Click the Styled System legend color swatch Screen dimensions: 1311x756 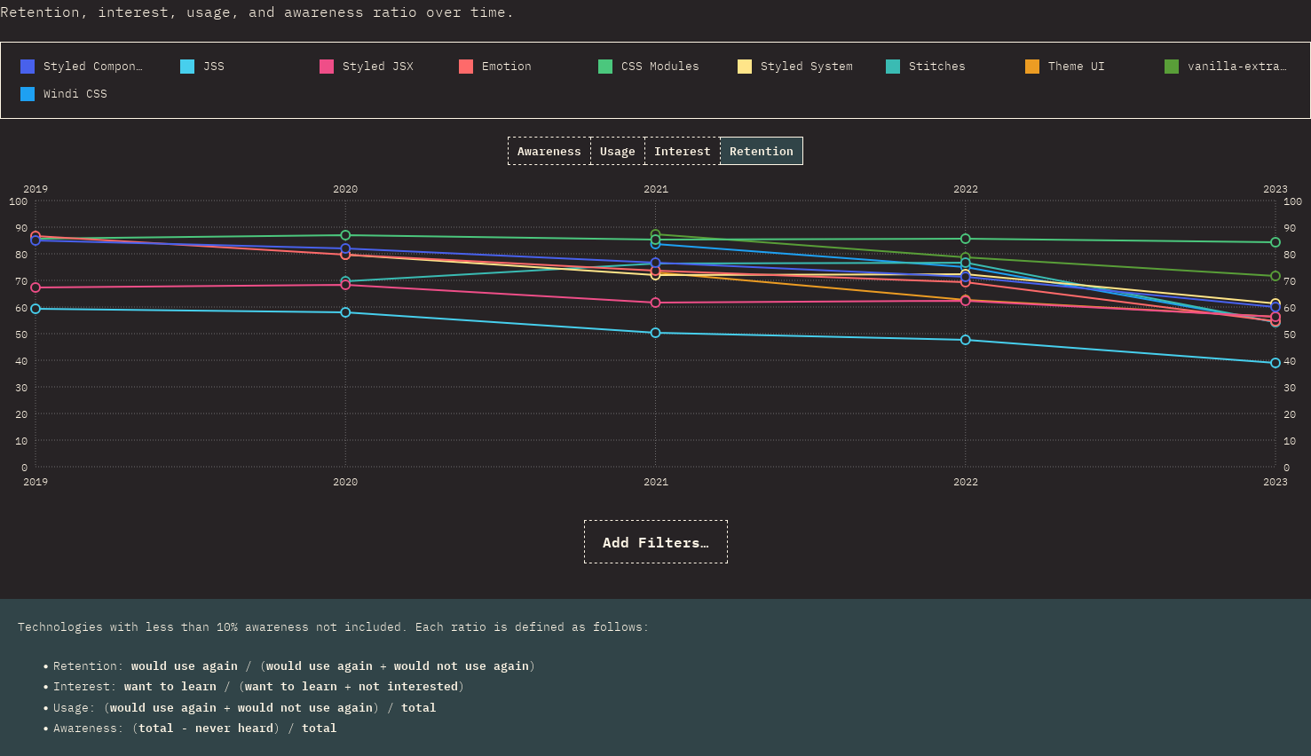click(x=745, y=67)
